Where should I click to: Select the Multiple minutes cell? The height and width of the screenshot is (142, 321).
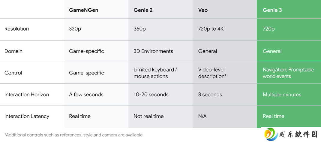point(282,95)
